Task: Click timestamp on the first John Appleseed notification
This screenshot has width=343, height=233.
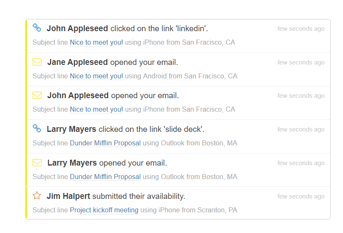Action: pyautogui.click(x=301, y=29)
